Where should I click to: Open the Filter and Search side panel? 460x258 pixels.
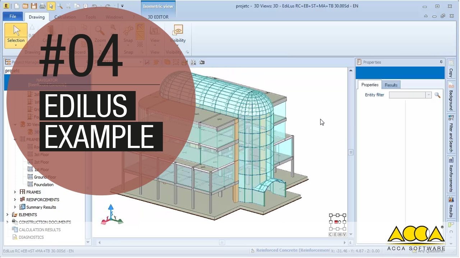pyautogui.click(x=451, y=134)
